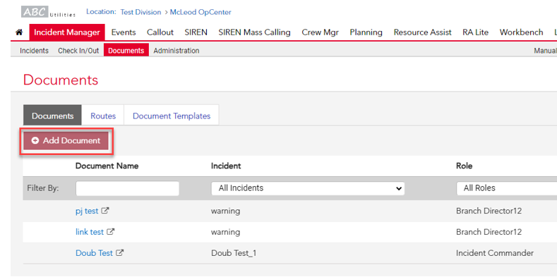Image resolution: width=557 pixels, height=277 pixels.
Task: Open external link icon beside Doub Test
Action: pos(120,253)
